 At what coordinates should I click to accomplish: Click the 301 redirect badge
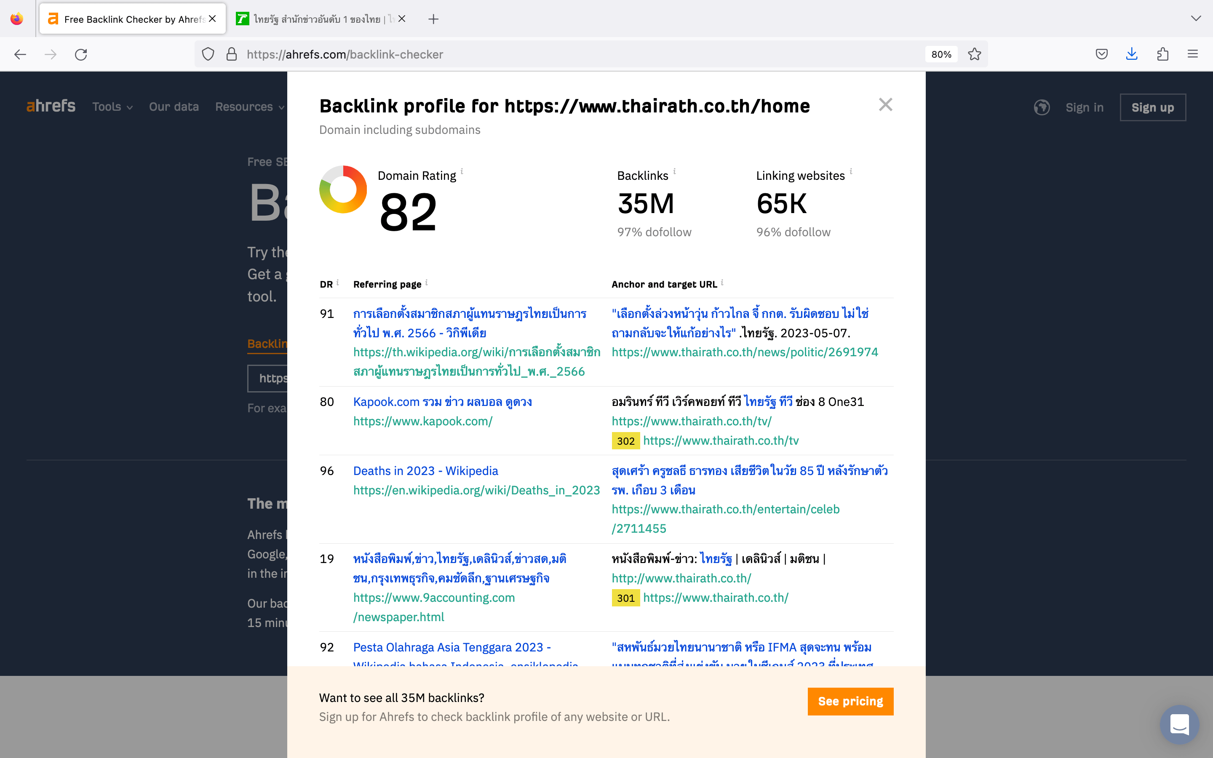[x=625, y=598]
